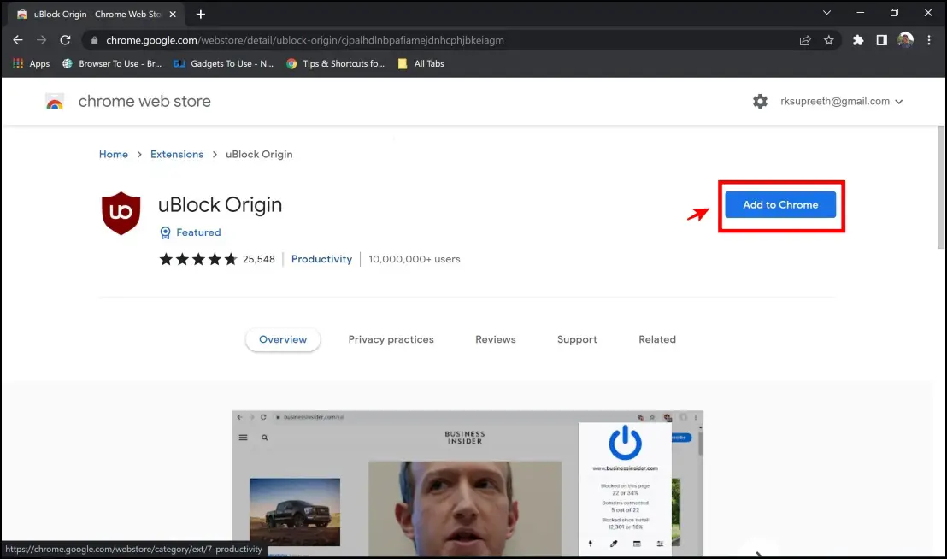The image size is (947, 559).
Task: Open the All Tabs bookmark folder
Action: click(x=421, y=63)
